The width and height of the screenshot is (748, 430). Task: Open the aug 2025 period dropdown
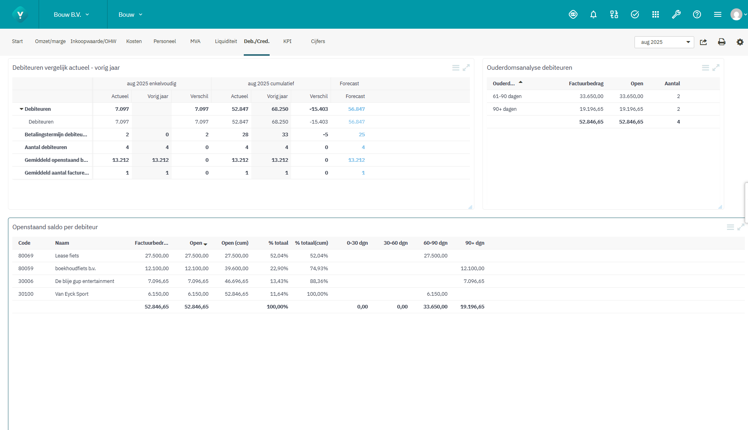[664, 42]
